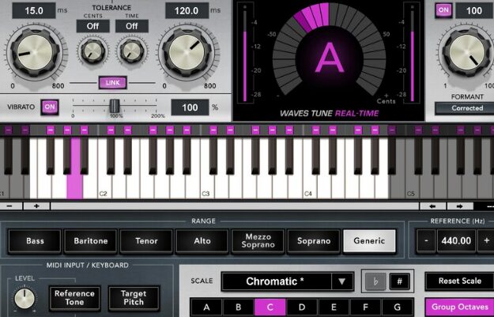Open the Chromatic scale dropdown arrow
The width and height of the screenshot is (494, 317).
click(342, 281)
